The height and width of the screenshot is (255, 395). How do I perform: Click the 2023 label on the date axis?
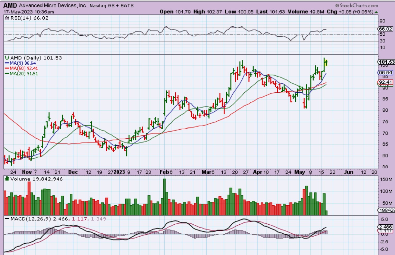(119, 172)
